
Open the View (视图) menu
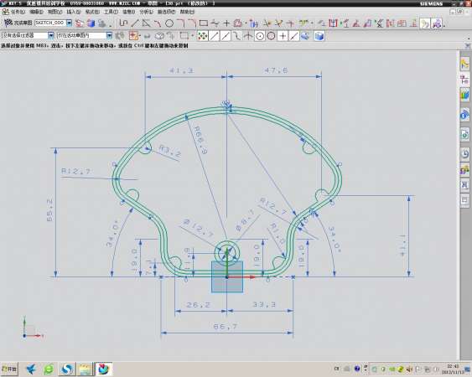click(x=54, y=12)
